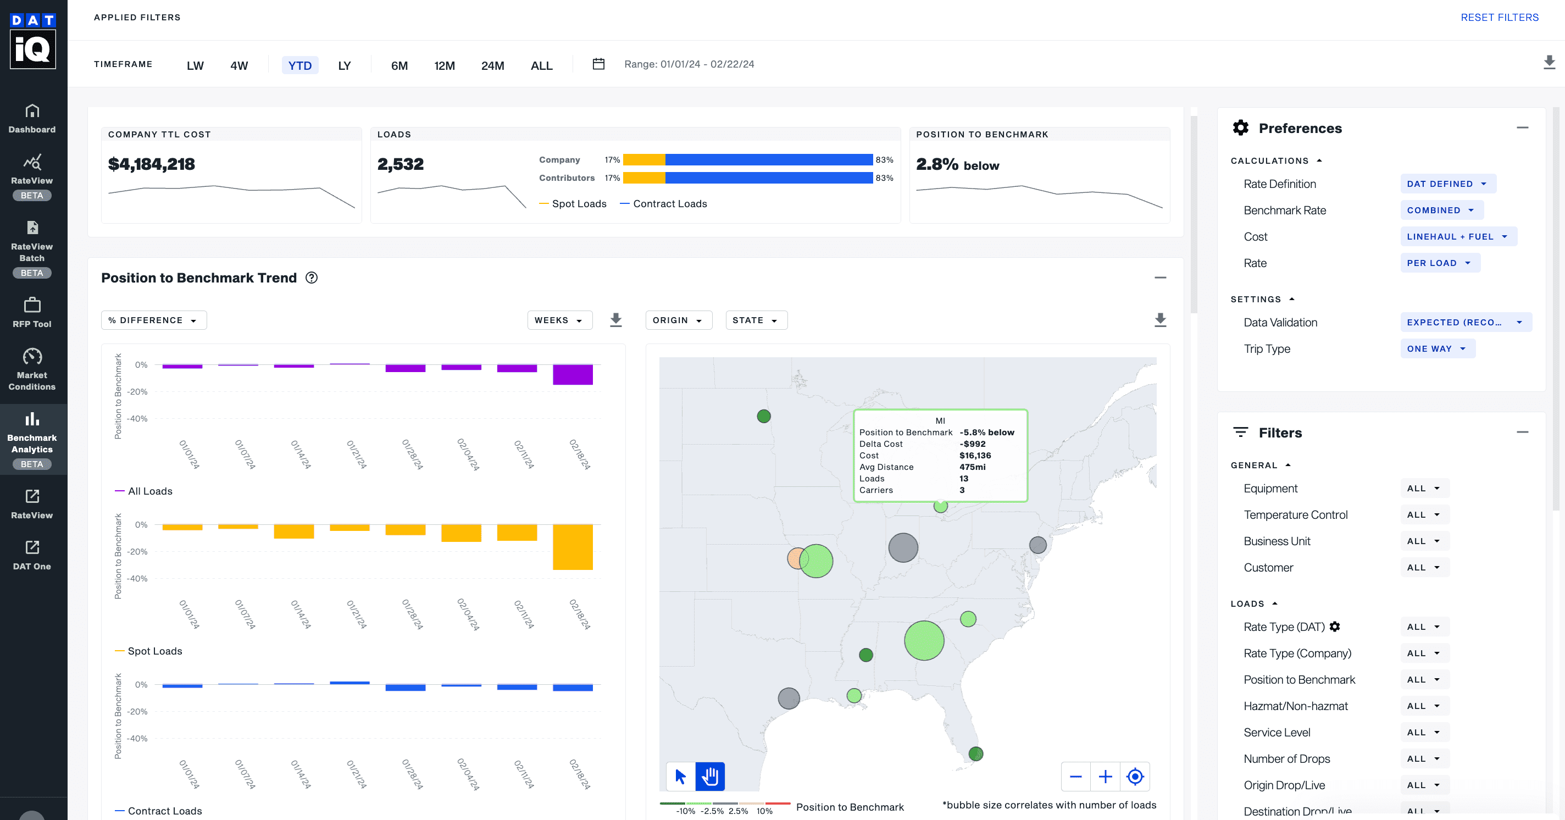Select the 6M timeframe tab
Image resolution: width=1565 pixels, height=820 pixels.
click(x=399, y=65)
